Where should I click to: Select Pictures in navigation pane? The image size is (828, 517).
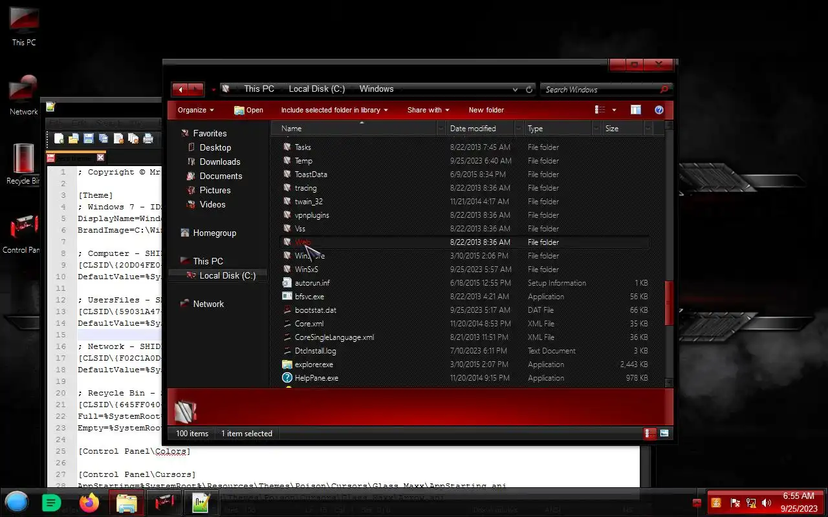click(x=215, y=190)
